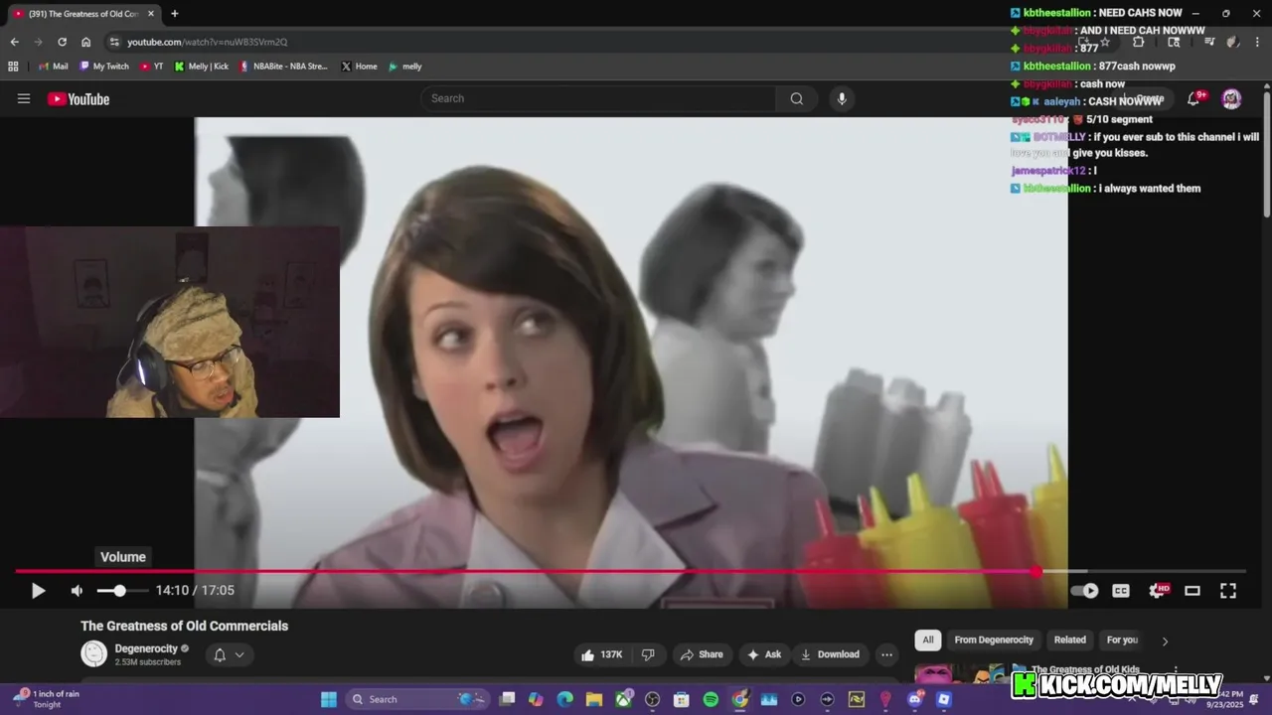This screenshot has height=715, width=1272.
Task: Switch to theater mode
Action: [x=1192, y=591]
